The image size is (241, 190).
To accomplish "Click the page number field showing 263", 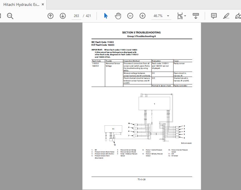I will (76, 16).
